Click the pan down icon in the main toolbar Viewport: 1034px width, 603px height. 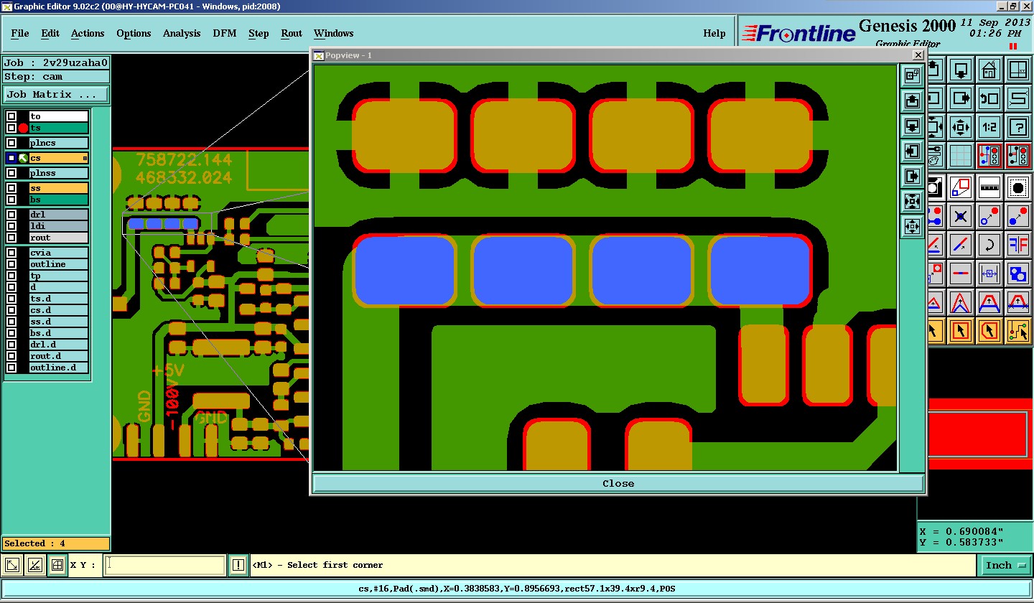961,70
